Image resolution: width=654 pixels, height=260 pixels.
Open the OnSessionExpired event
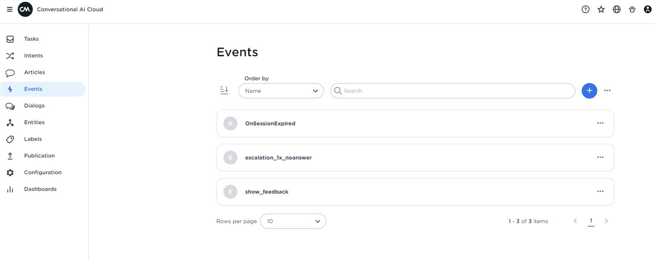coord(270,123)
